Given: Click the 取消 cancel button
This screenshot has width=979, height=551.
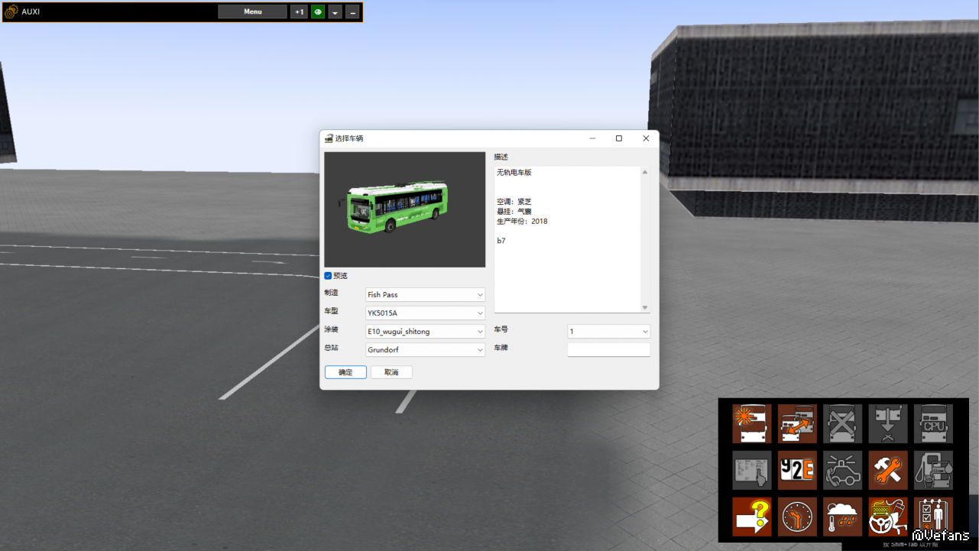Looking at the screenshot, I should coord(391,372).
